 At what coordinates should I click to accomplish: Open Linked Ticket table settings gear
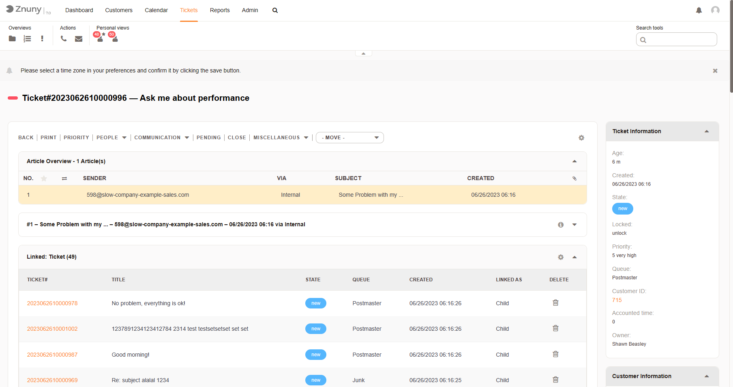(x=561, y=257)
